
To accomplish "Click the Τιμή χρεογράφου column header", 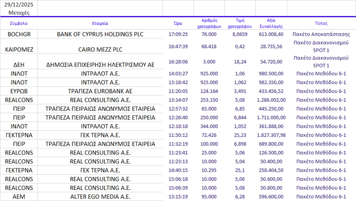I will point(240,23).
